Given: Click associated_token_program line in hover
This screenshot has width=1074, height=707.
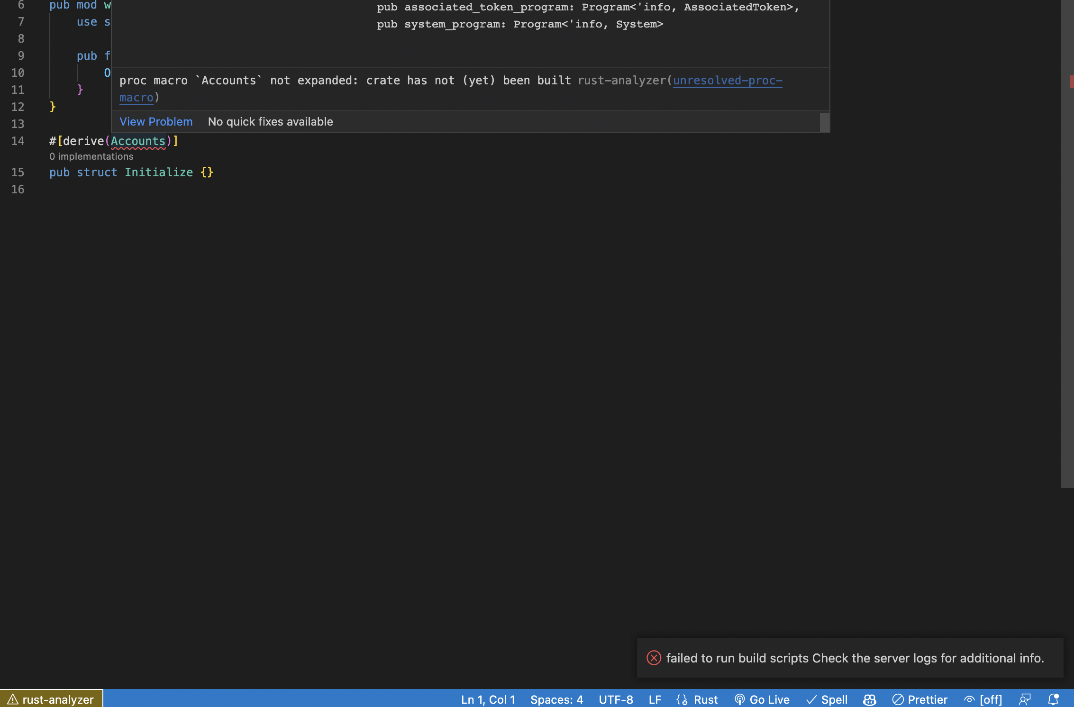Looking at the screenshot, I should [x=588, y=7].
